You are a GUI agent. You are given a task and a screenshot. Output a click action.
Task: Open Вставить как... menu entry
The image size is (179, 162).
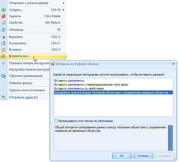click(x=33, y=56)
